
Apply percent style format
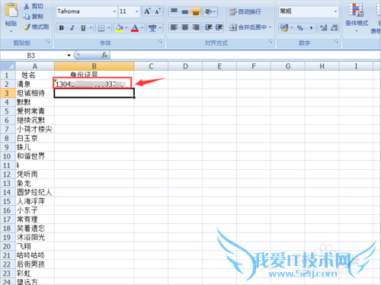pyautogui.click(x=300, y=27)
